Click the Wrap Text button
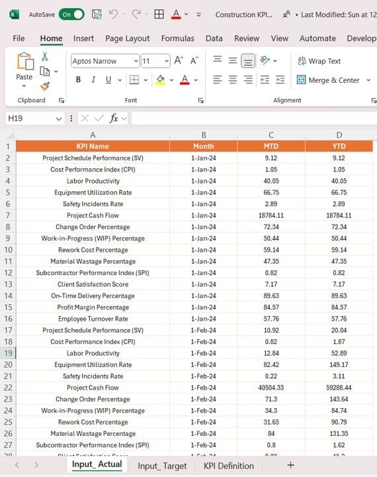The image size is (377, 477). pyautogui.click(x=319, y=61)
